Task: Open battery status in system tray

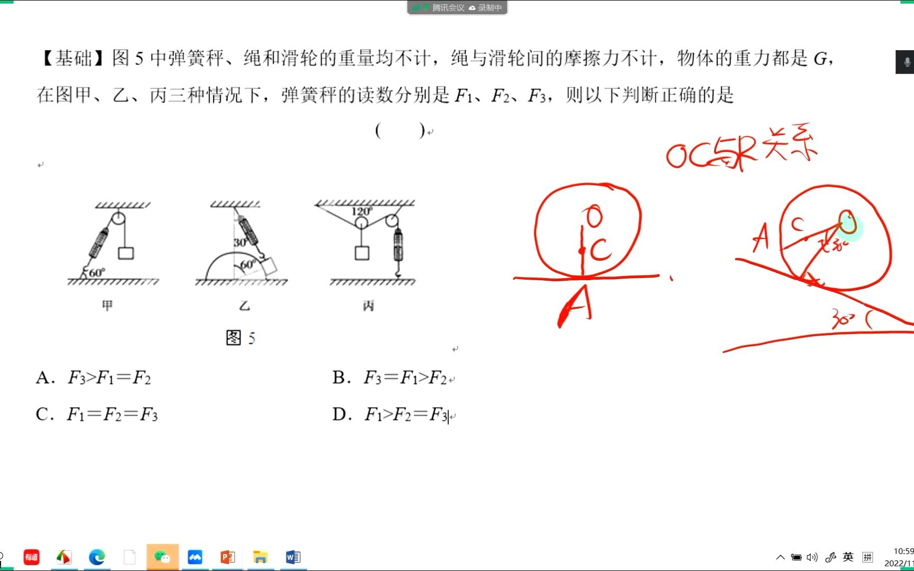Action: point(796,557)
